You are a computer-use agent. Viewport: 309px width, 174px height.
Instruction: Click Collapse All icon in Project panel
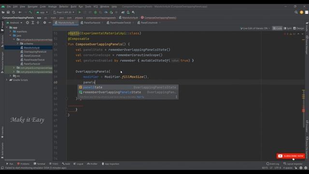click(38, 23)
